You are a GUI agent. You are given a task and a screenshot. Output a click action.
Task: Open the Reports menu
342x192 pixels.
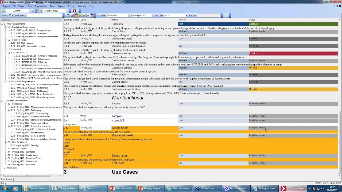tap(61, 6)
